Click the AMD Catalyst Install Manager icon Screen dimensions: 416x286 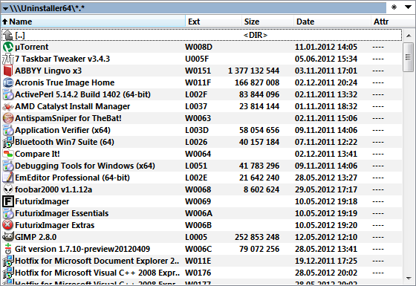8,107
